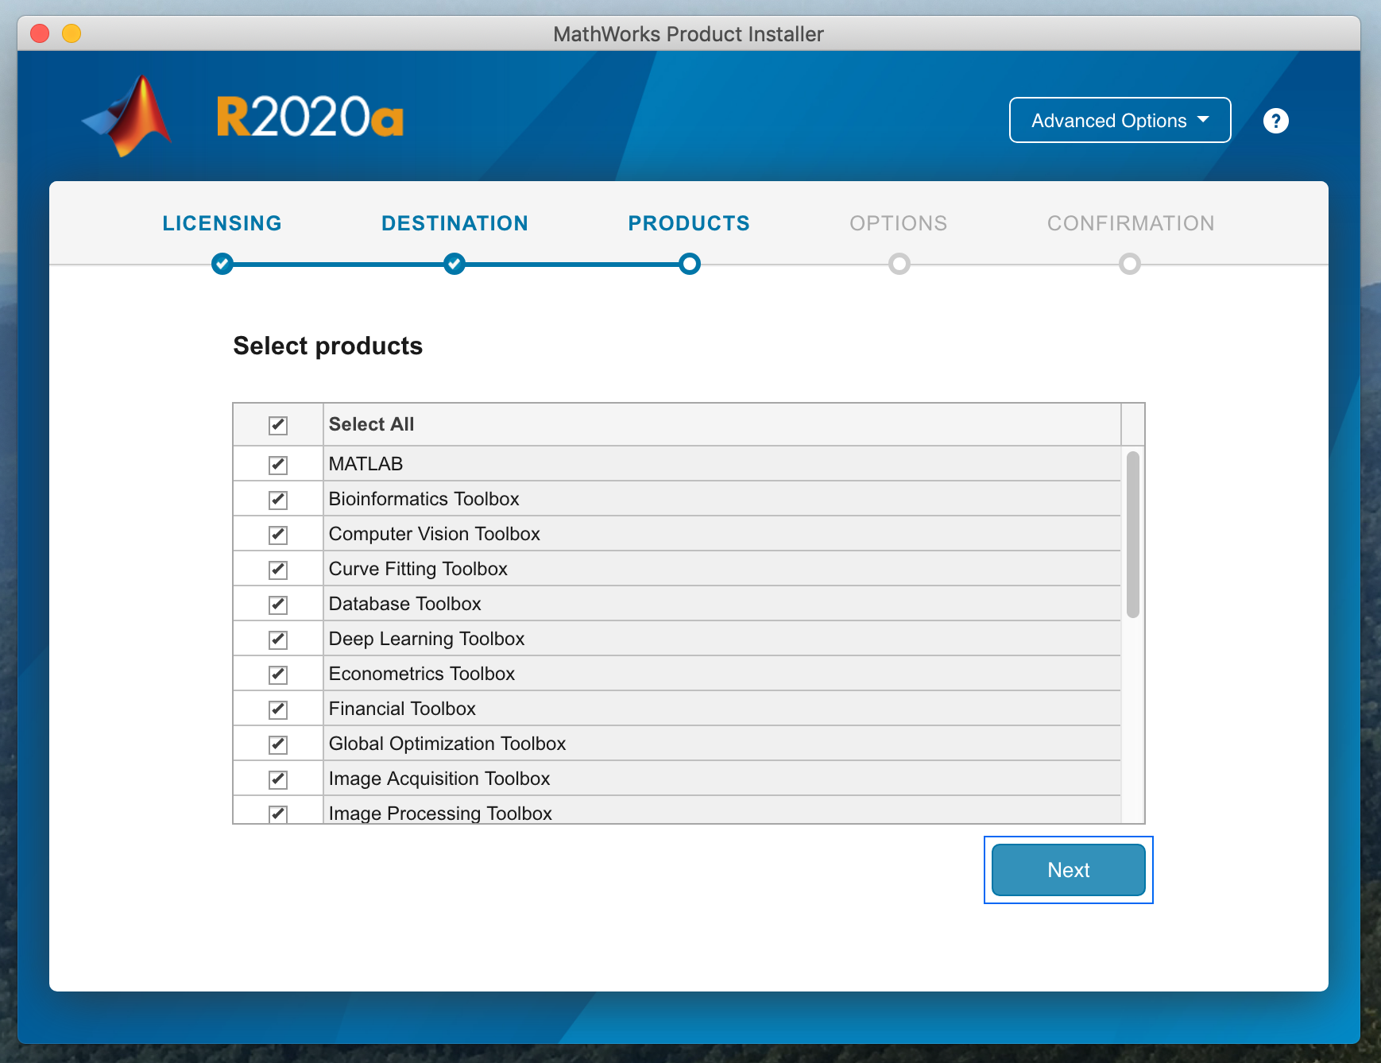The height and width of the screenshot is (1063, 1381).
Task: Click the R2020a release logo
Action: click(310, 118)
